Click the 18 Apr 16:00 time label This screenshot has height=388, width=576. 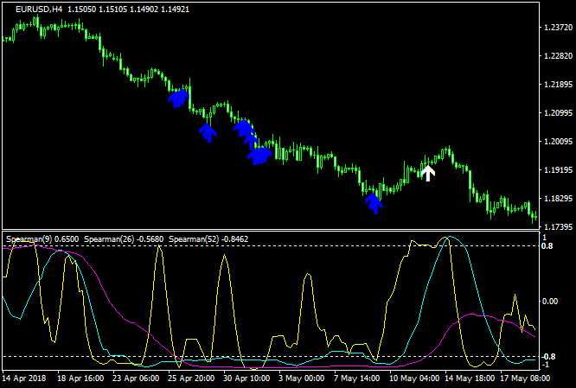tap(80, 378)
